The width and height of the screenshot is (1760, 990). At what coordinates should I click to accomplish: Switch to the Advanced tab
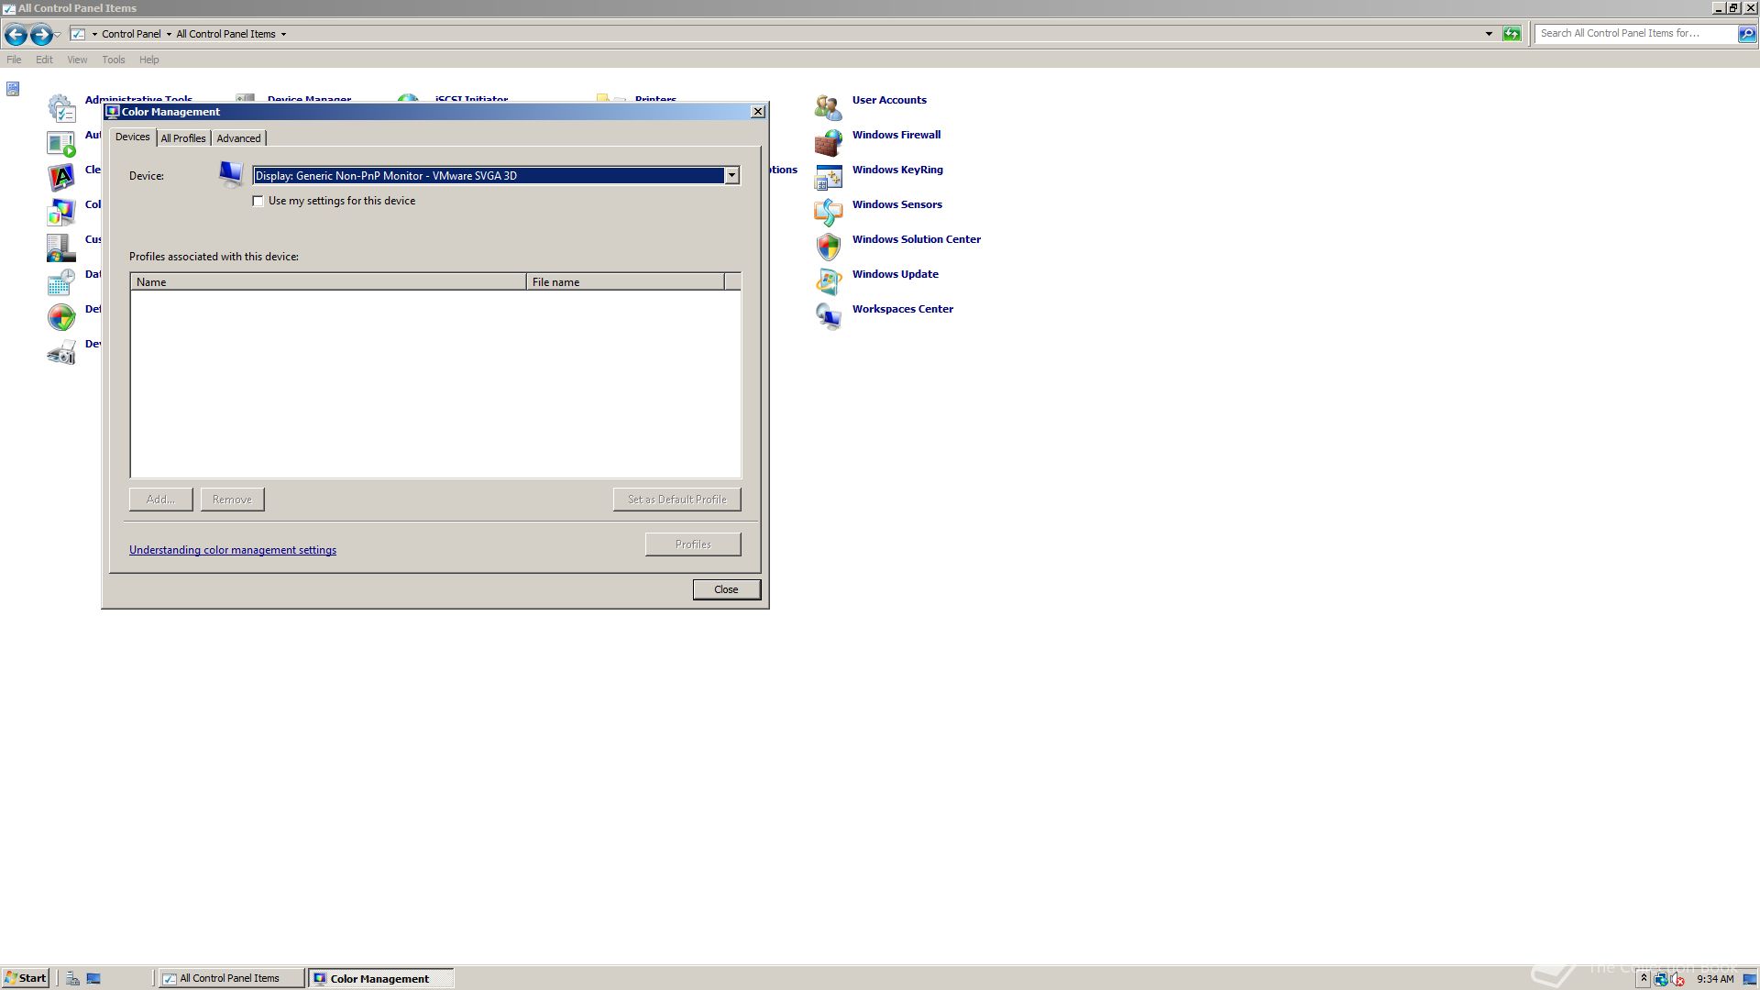[238, 138]
